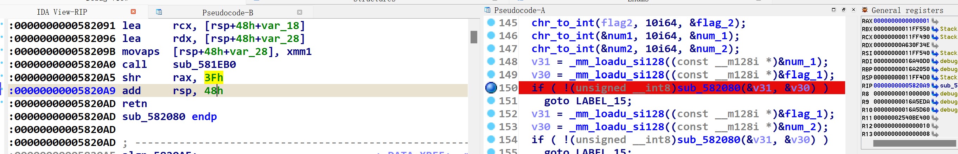Screen dimensions: 958x154
Task: Select RIP register value 00000000005820A9
Action: pyautogui.click(x=901, y=85)
